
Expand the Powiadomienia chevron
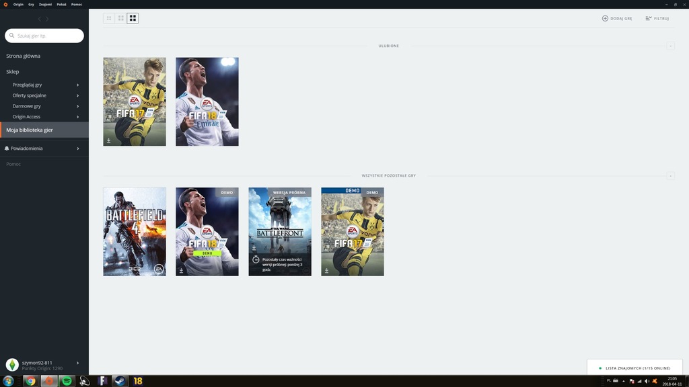pyautogui.click(x=78, y=148)
